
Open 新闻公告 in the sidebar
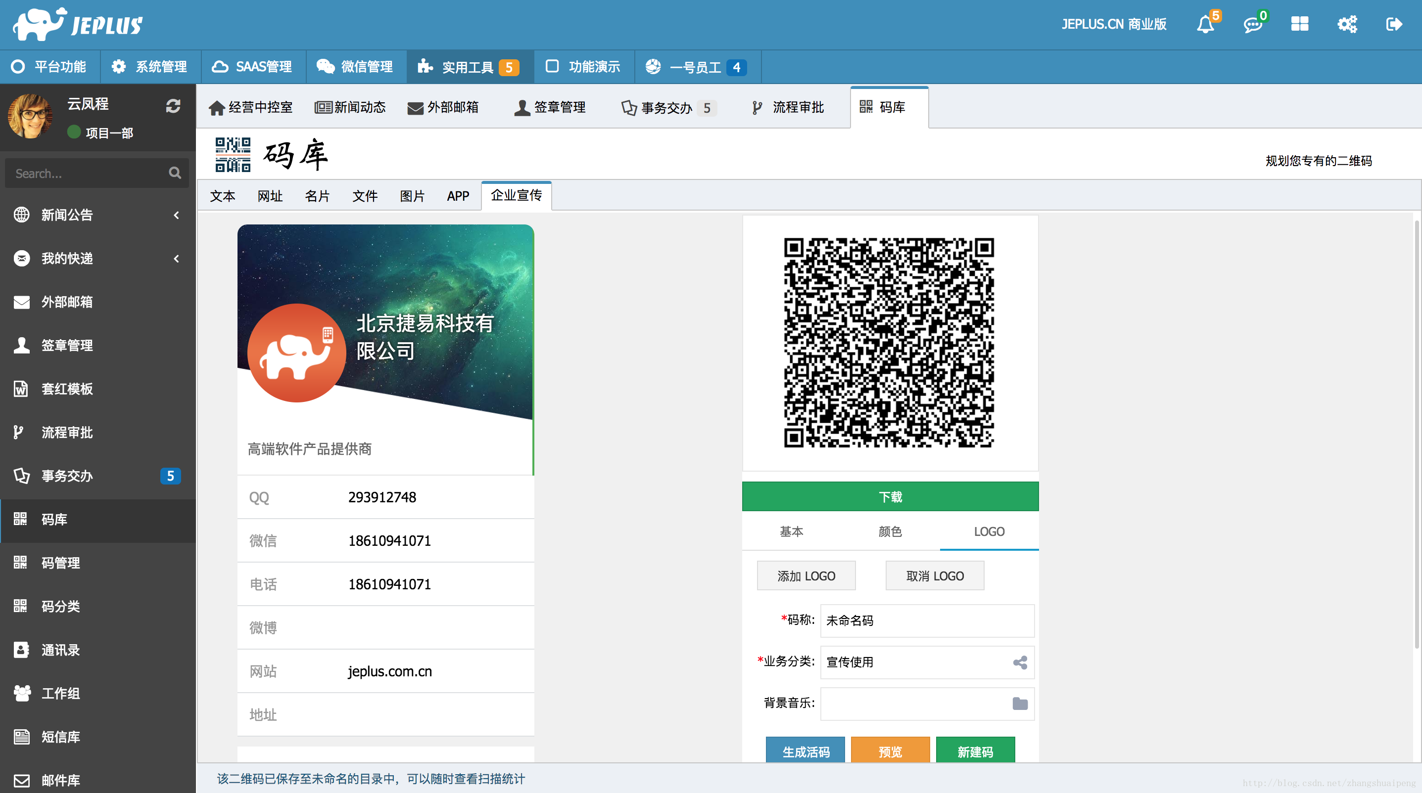(97, 215)
